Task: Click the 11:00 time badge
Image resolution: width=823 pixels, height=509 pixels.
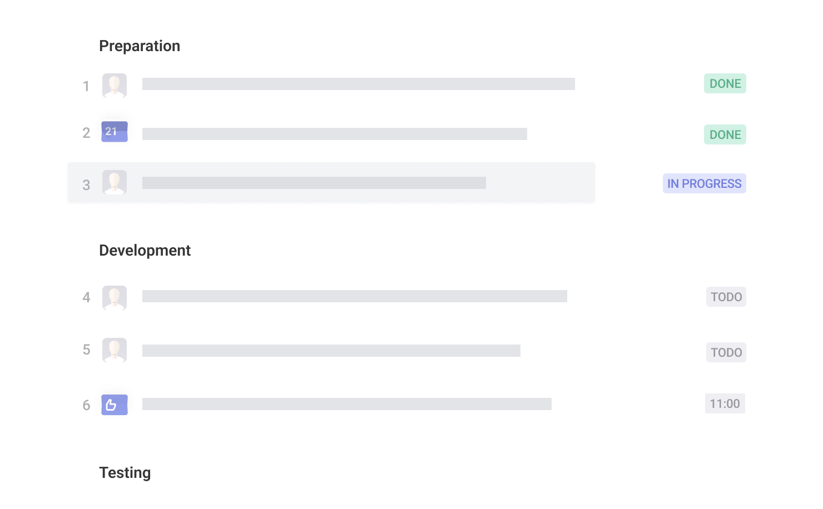Action: coord(725,403)
